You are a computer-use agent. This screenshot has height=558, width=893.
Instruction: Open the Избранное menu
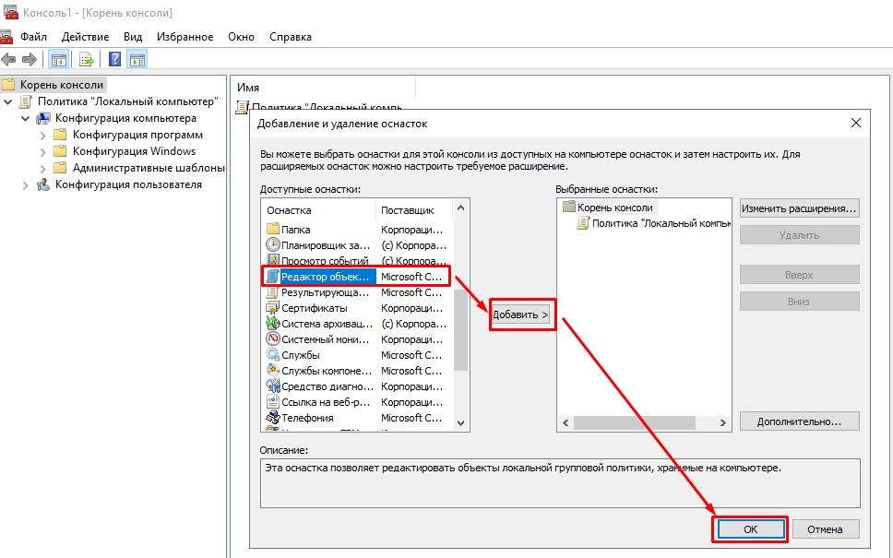coord(185,37)
